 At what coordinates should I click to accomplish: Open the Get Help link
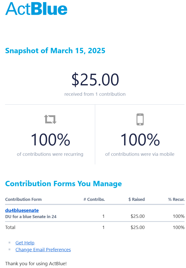coord(25,243)
